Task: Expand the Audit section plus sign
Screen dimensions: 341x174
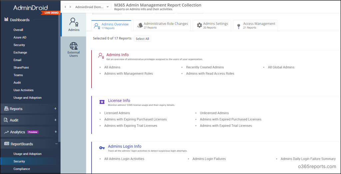Action: (56, 120)
